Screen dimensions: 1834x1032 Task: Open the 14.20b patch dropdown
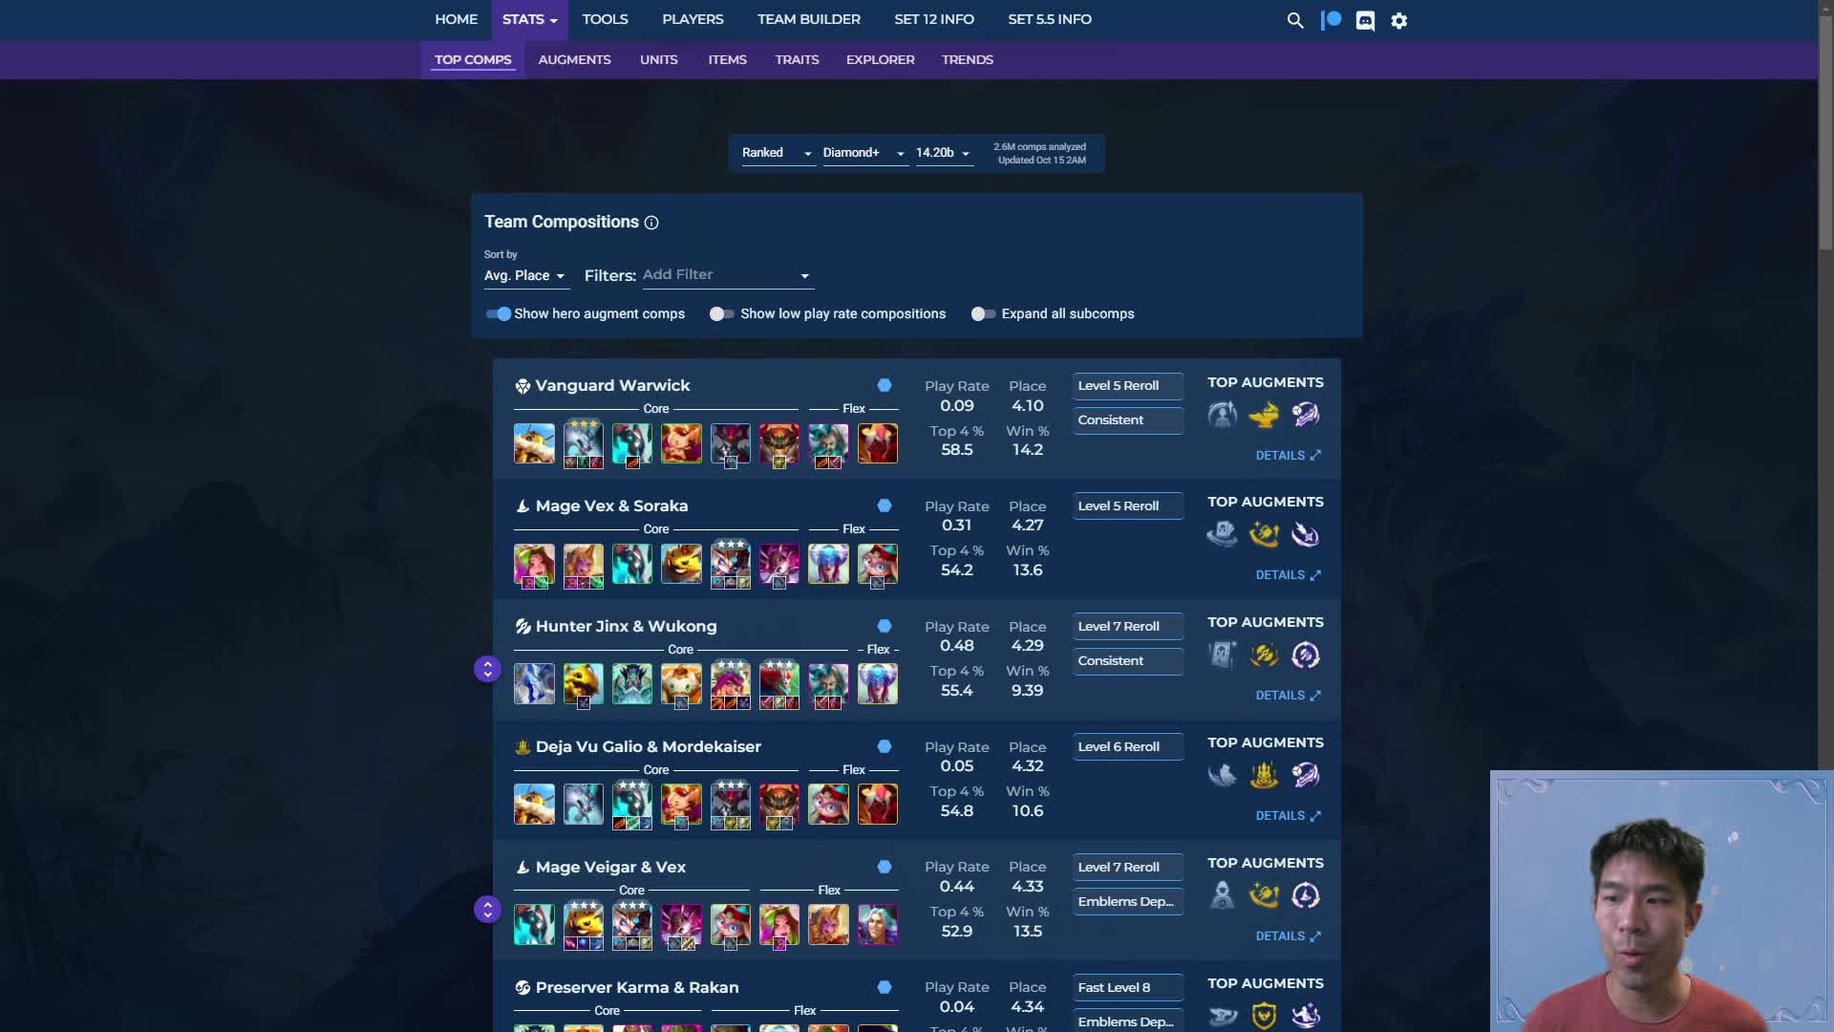tap(944, 153)
